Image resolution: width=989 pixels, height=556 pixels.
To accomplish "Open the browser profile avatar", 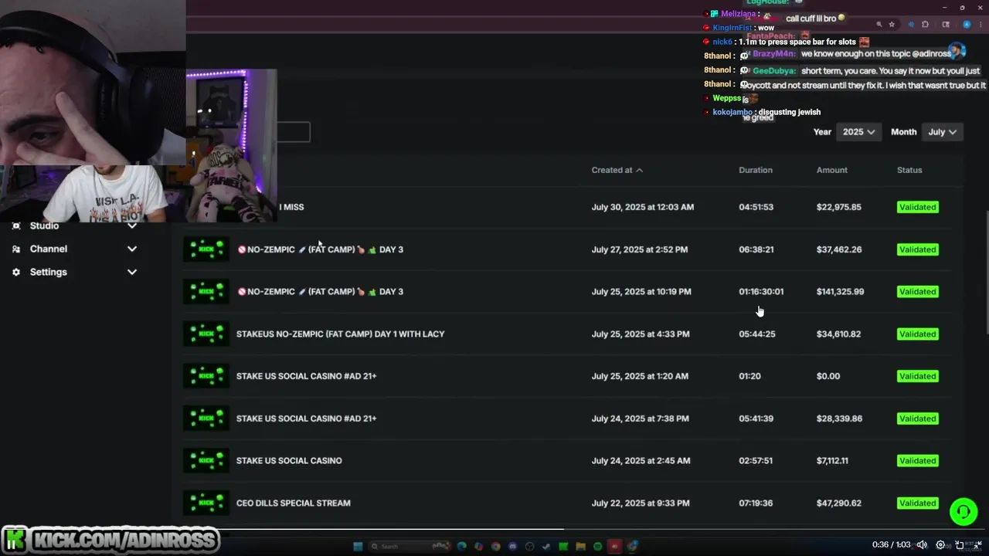I will pos(966,25).
